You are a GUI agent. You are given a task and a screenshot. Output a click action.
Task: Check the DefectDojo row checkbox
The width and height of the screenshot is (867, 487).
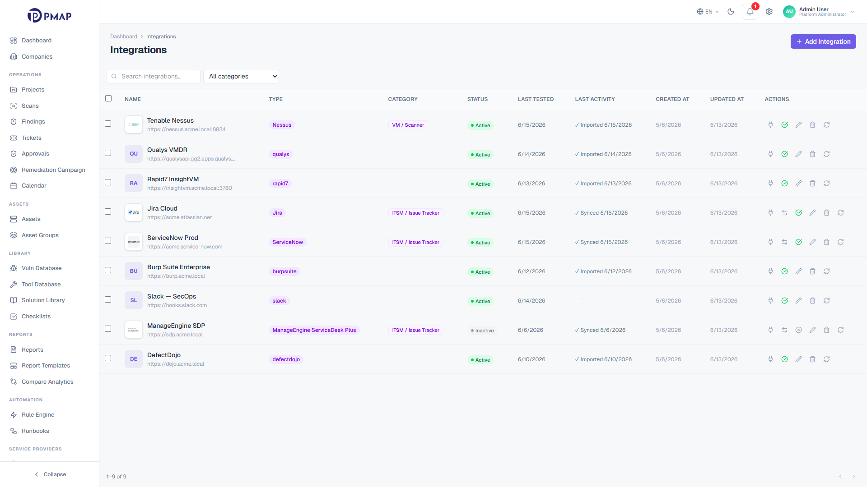108,358
